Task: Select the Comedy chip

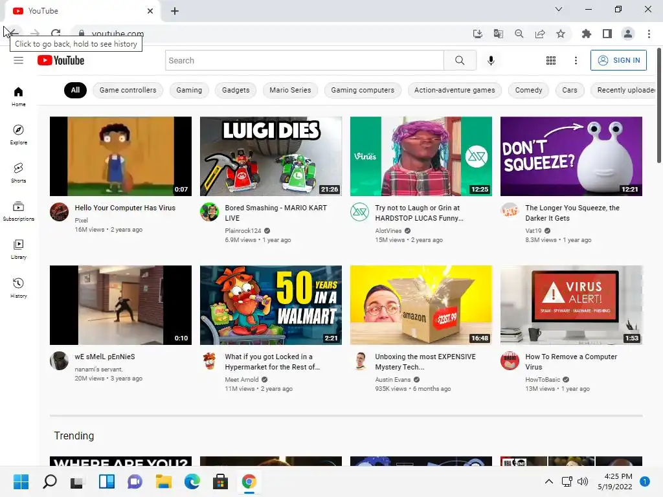Action: point(528,90)
